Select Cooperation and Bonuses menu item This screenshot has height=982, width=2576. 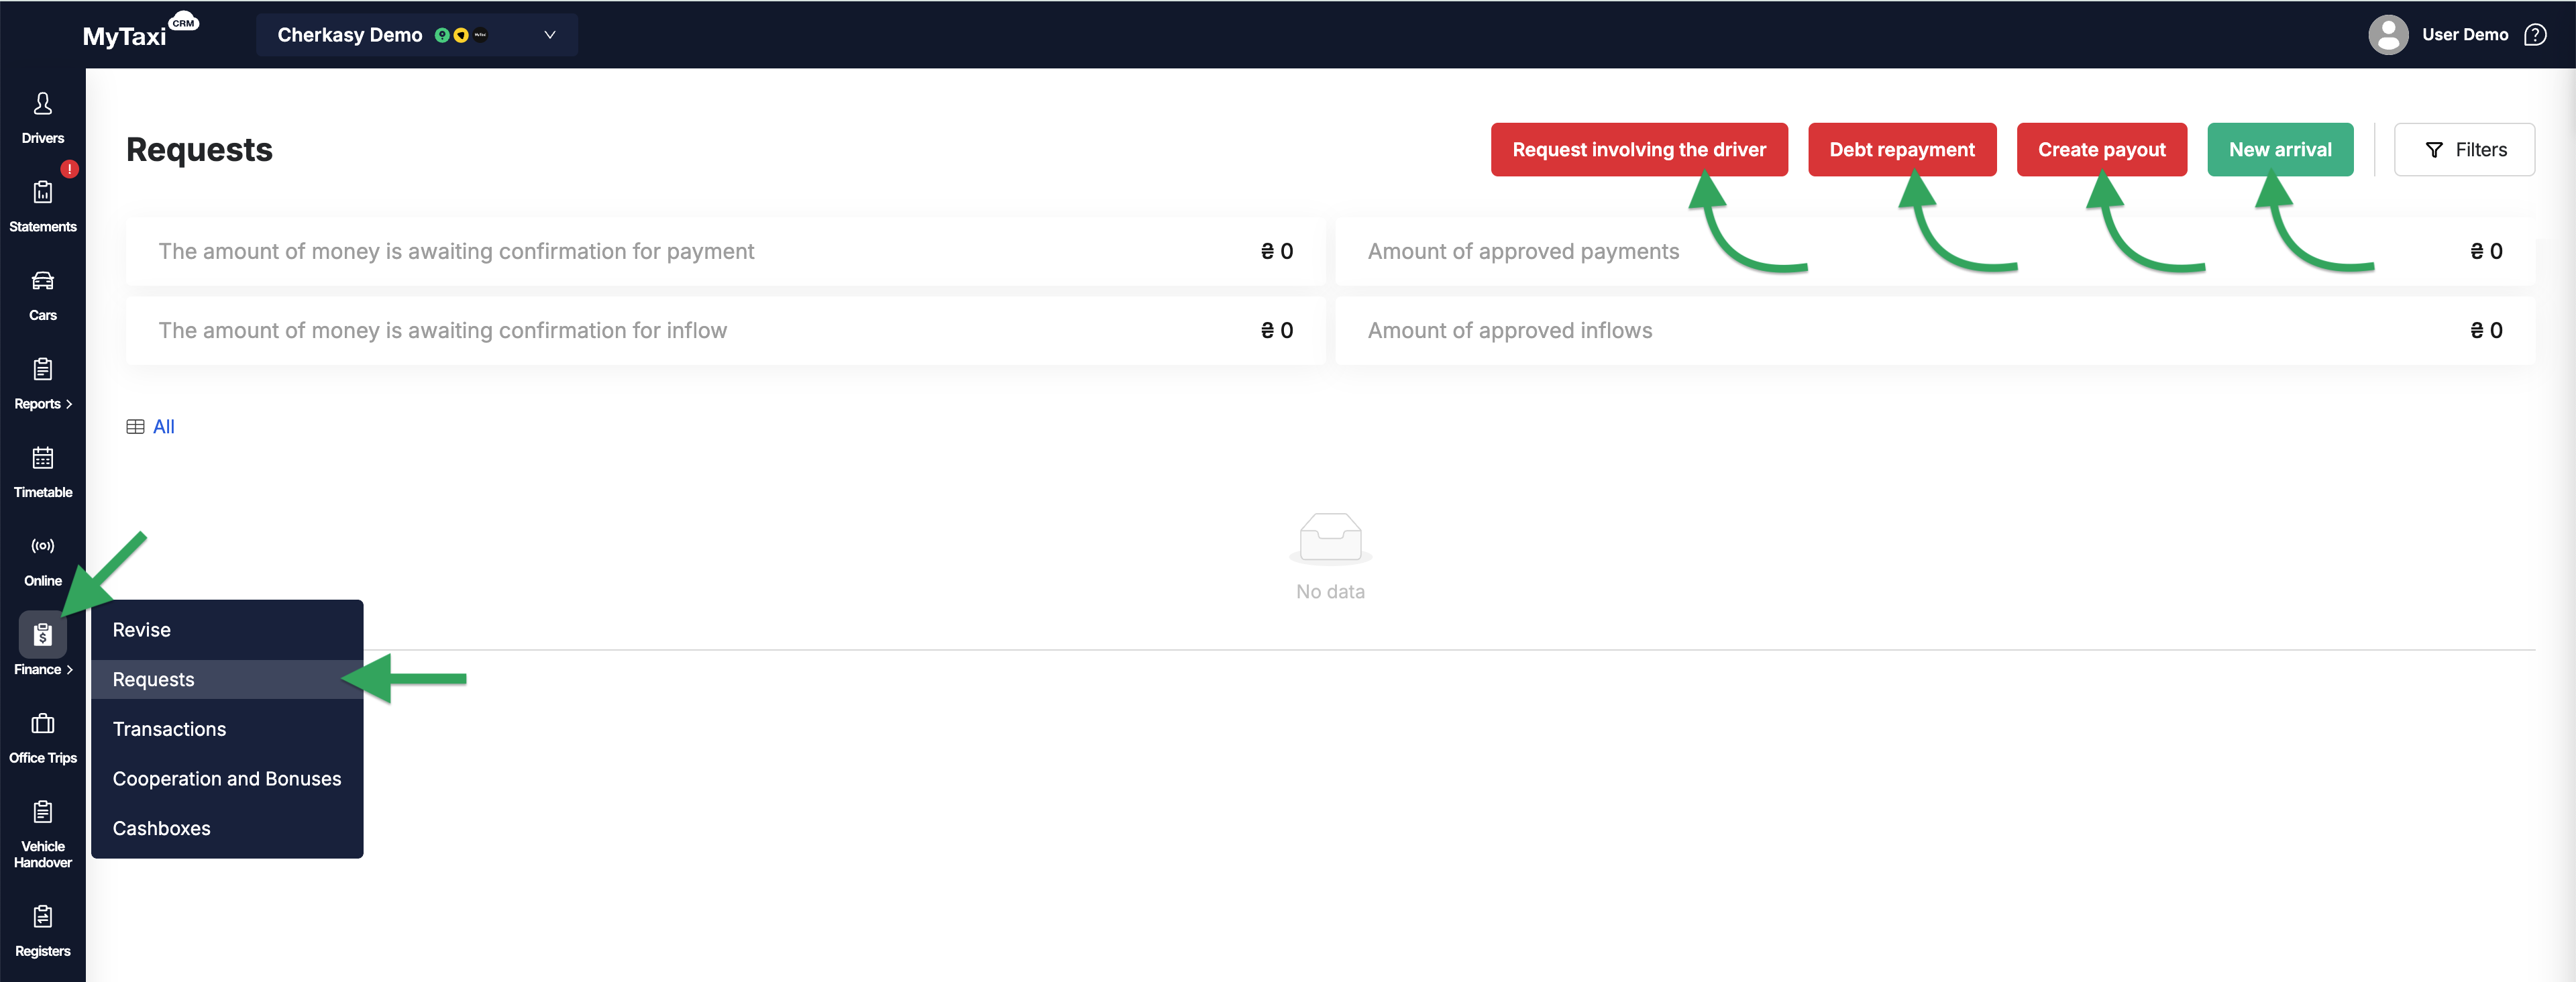227,779
